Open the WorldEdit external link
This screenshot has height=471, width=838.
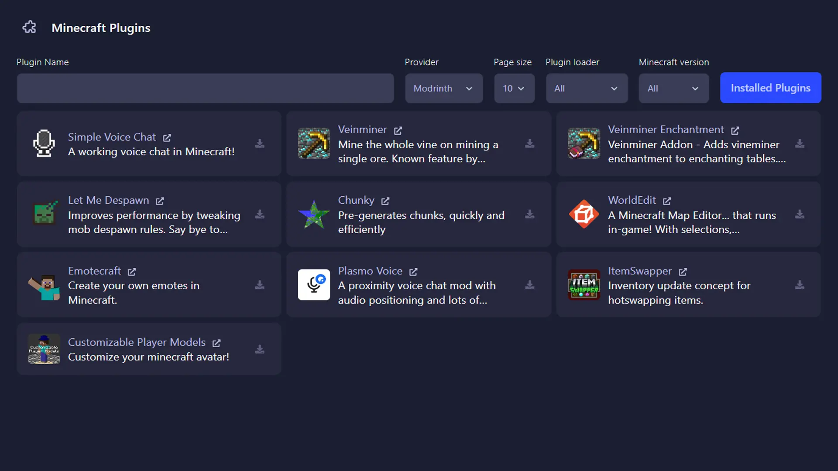click(667, 201)
